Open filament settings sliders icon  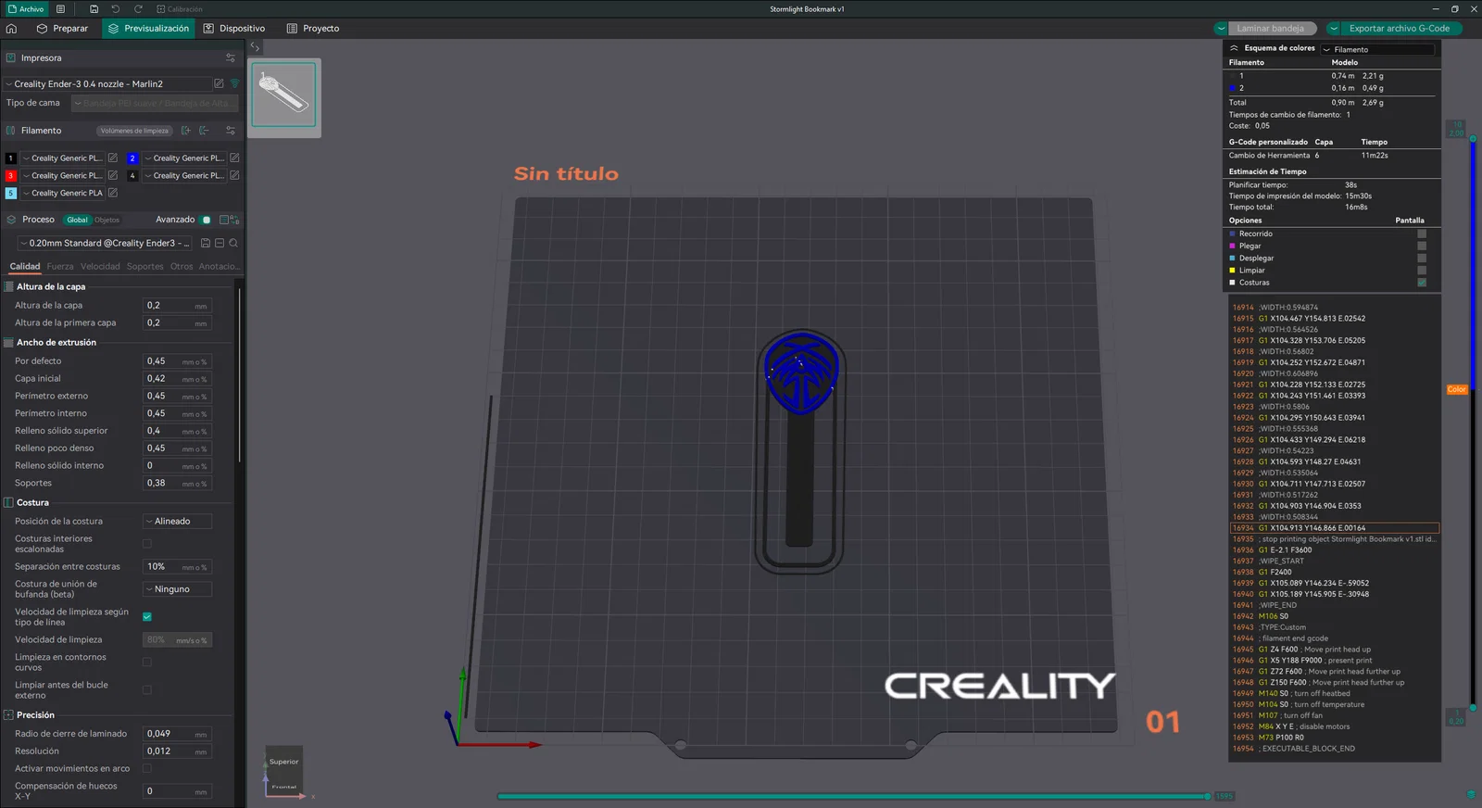coord(231,131)
